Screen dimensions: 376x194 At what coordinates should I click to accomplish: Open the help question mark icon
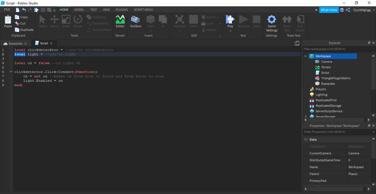point(342,10)
